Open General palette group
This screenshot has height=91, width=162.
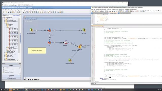click(11, 65)
